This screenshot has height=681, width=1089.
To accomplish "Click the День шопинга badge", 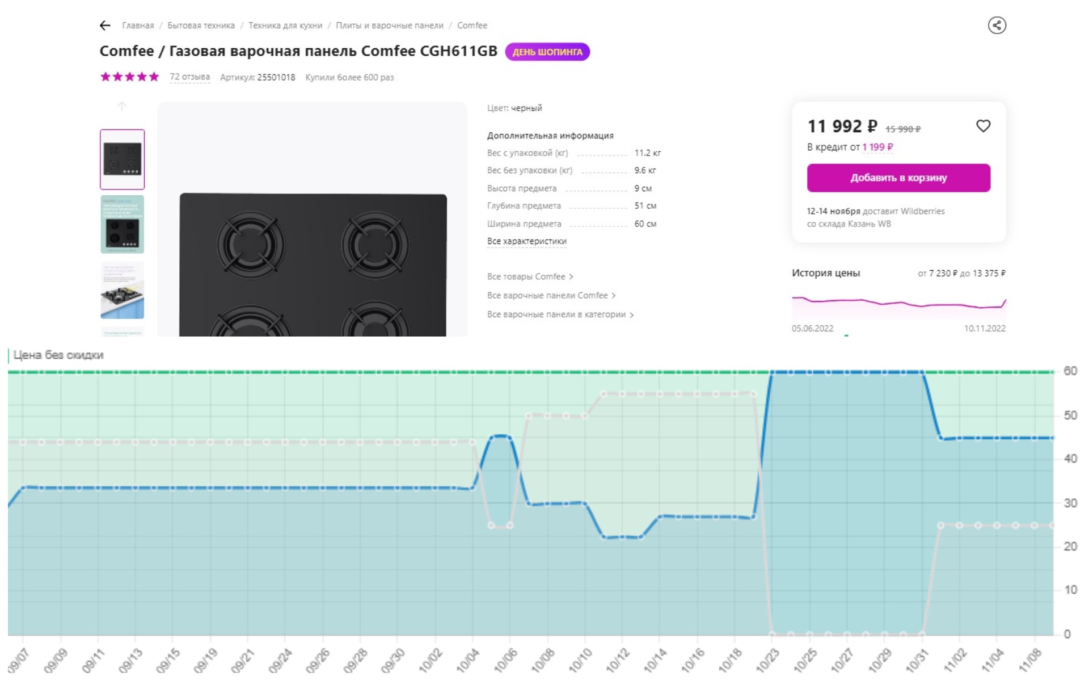I will [547, 52].
